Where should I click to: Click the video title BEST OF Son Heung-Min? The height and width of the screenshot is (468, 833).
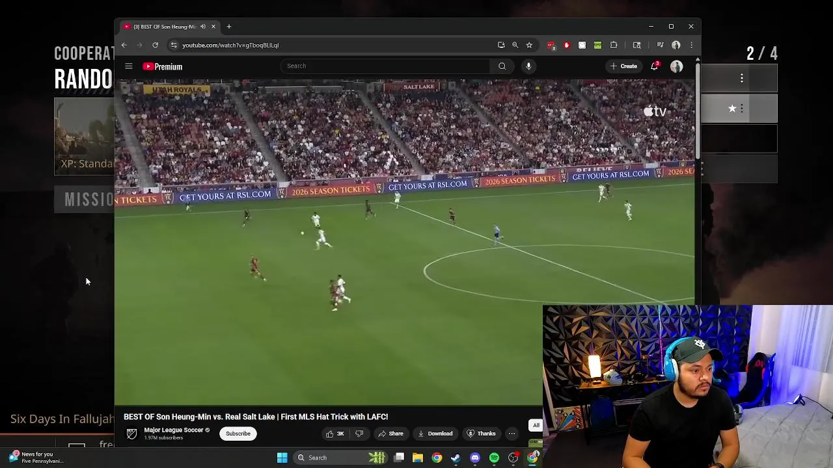tap(256, 417)
